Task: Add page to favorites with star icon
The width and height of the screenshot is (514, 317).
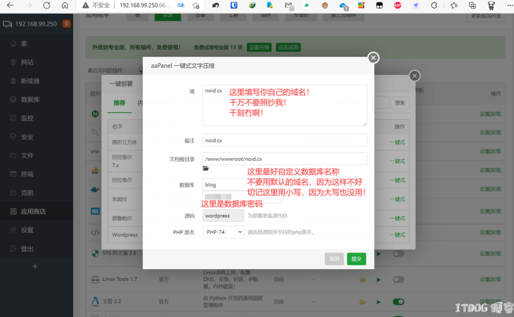Action: coord(196,5)
